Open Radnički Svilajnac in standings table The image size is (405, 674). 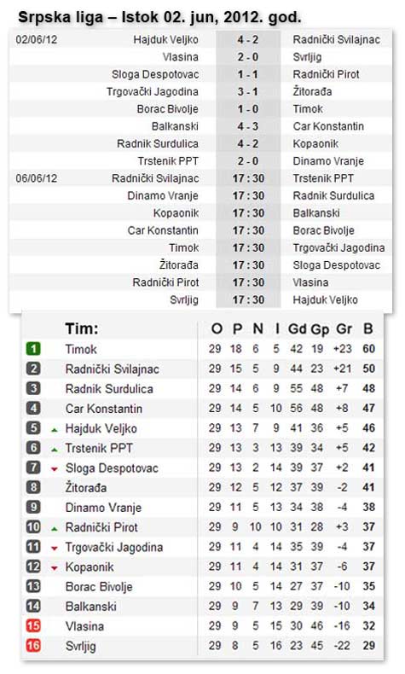(112, 369)
